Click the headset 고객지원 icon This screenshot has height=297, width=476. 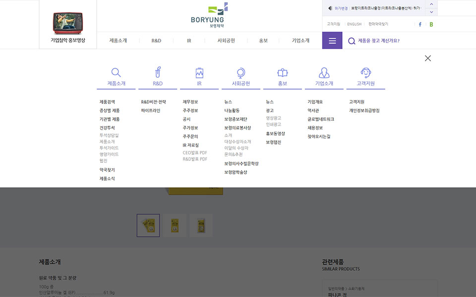(x=366, y=73)
